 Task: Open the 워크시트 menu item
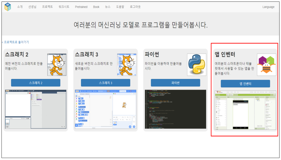coord(64,7)
